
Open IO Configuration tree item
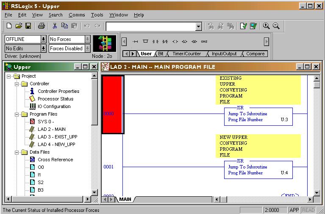pyautogui.click(x=54, y=107)
